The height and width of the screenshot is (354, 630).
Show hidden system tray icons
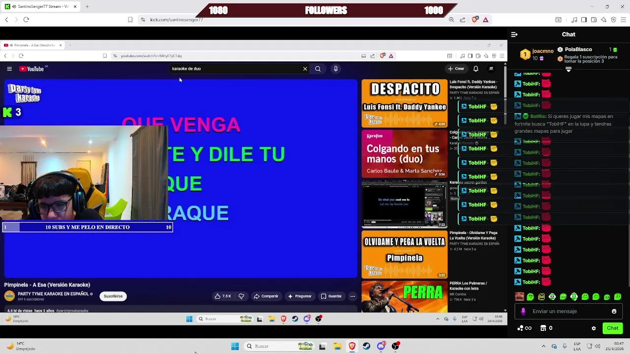543,346
